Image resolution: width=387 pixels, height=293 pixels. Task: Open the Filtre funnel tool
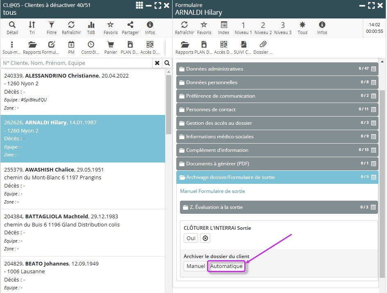click(52, 27)
